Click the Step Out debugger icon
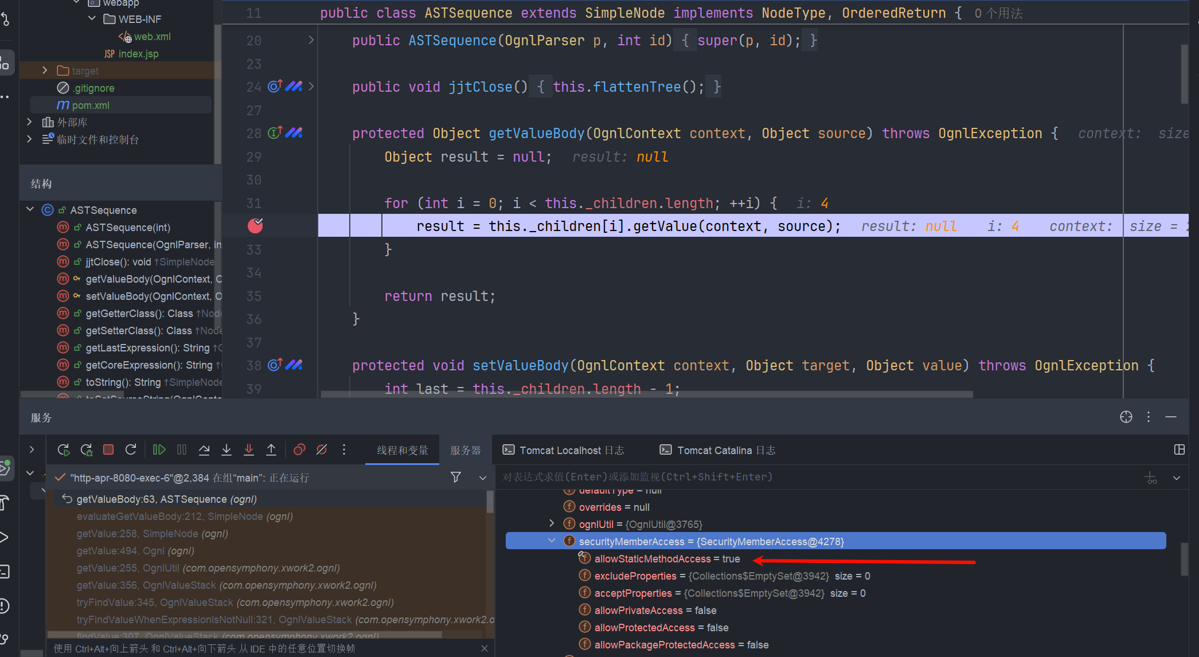1199x657 pixels. pyautogui.click(x=271, y=450)
